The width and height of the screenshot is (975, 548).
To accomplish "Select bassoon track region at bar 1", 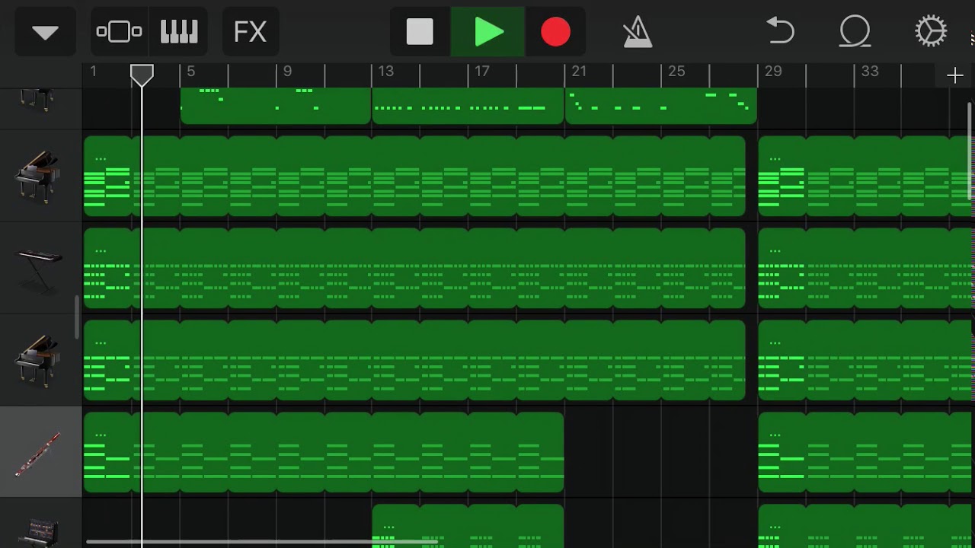I will click(324, 453).
